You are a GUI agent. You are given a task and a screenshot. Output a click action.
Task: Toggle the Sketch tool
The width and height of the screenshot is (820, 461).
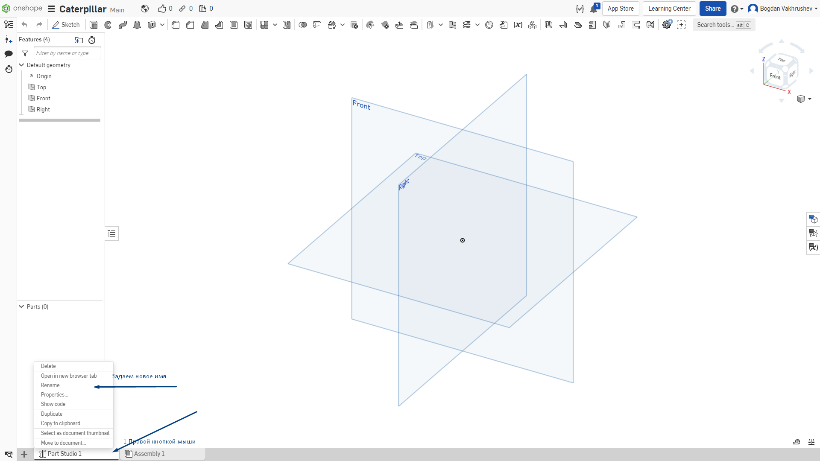coord(66,25)
